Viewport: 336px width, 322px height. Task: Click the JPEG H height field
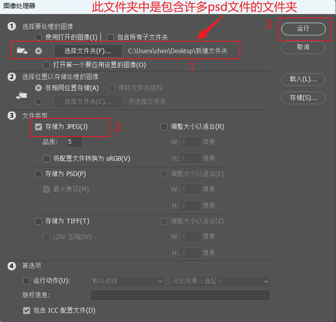coord(191,159)
